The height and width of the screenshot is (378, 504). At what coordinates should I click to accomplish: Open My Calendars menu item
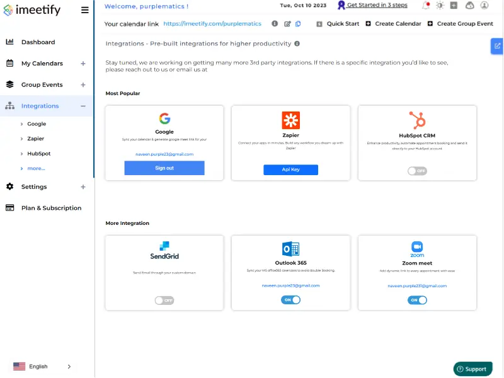42,64
